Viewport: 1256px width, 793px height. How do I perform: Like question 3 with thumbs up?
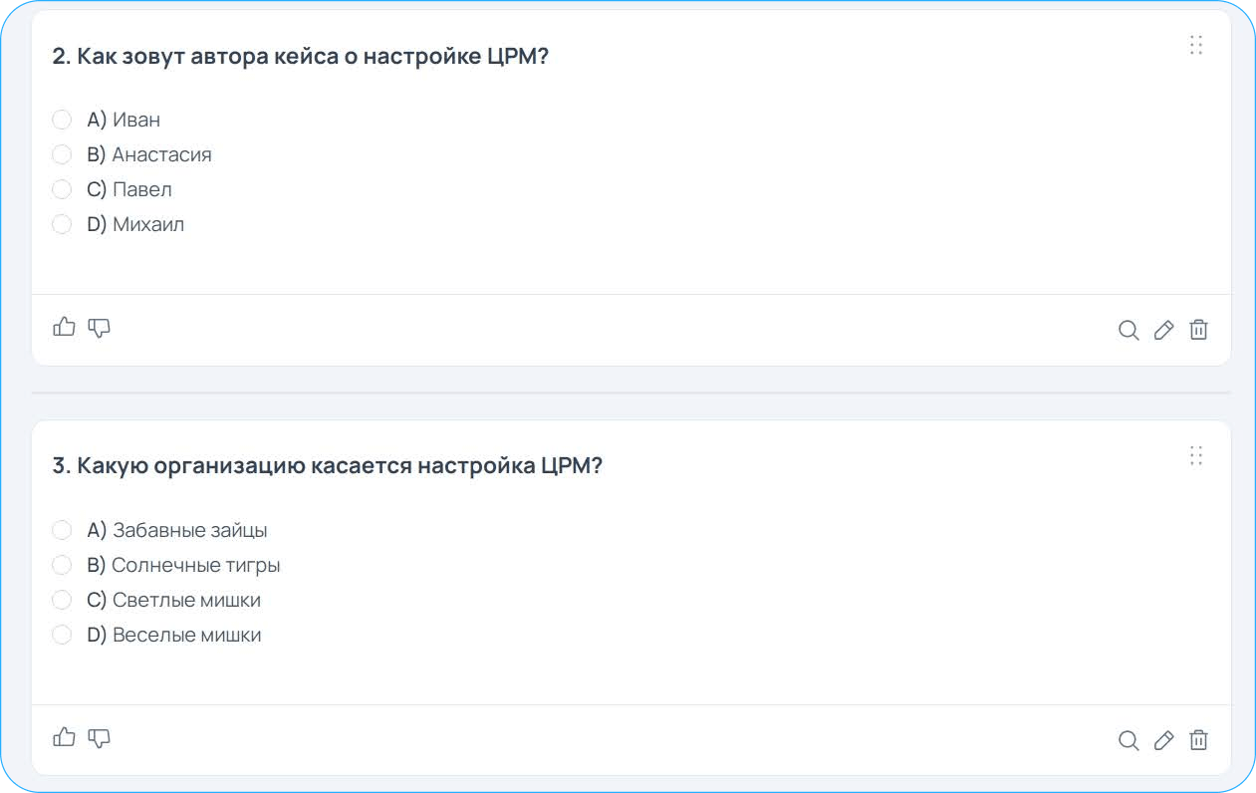coord(64,737)
